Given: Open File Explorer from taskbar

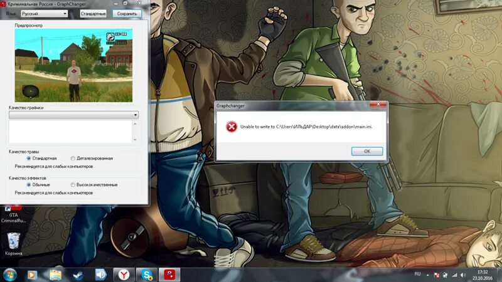Looking at the screenshot, I should point(55,274).
